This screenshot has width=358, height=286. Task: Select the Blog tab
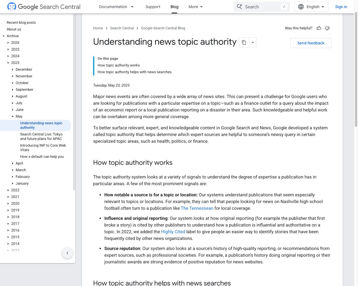tap(175, 7)
